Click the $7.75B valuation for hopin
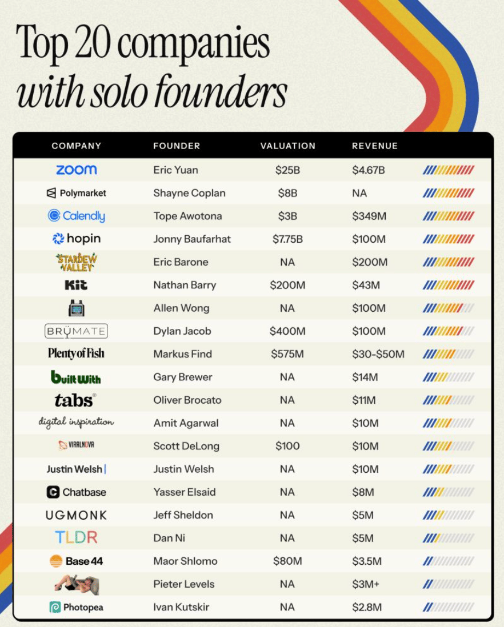The width and height of the screenshot is (504, 627). (287, 239)
